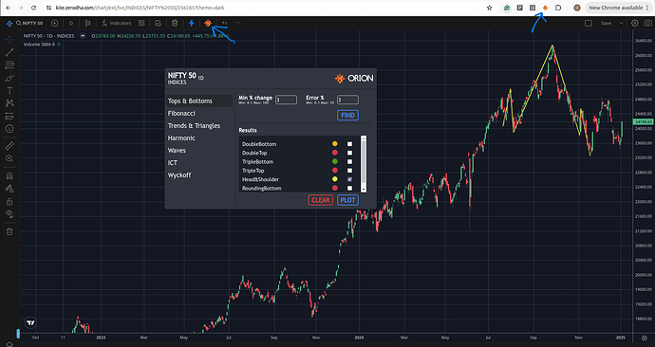The image size is (655, 347).
Task: Select the Wyckoff category
Action: [179, 175]
